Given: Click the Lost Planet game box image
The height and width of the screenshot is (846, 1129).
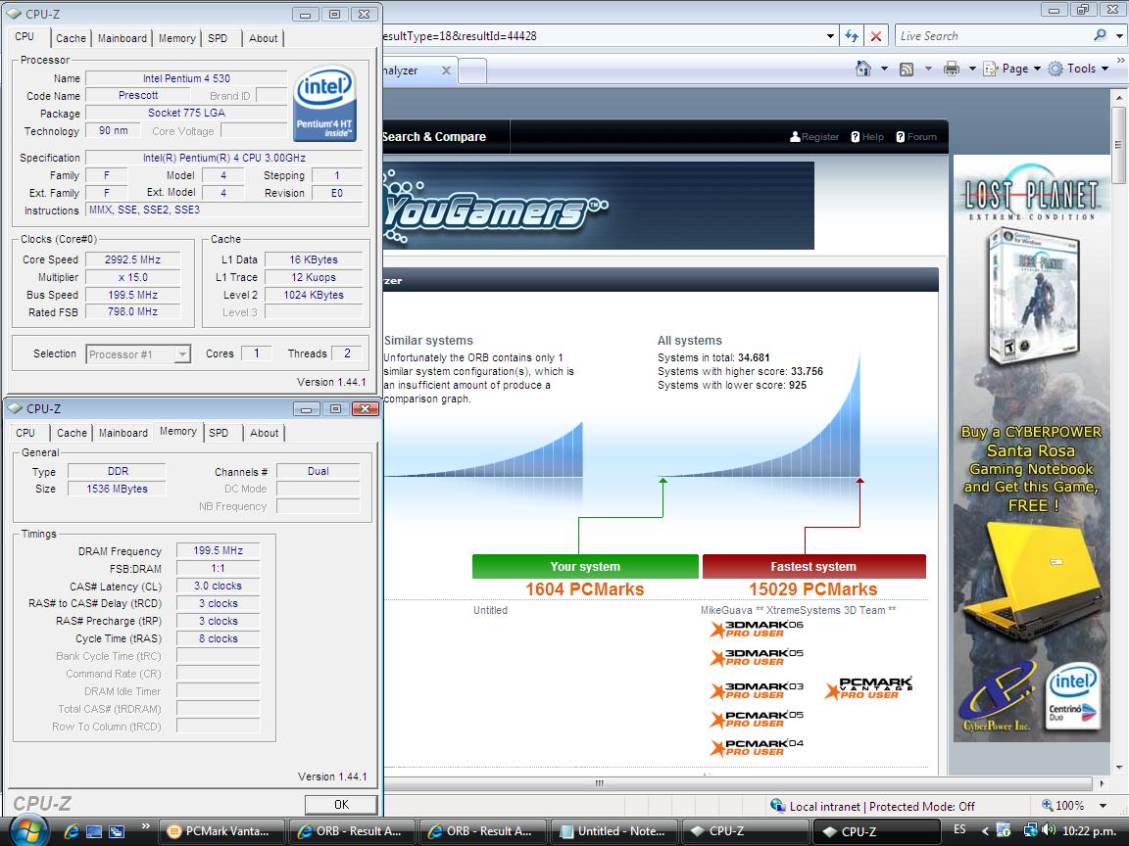Looking at the screenshot, I should pyautogui.click(x=1032, y=297).
